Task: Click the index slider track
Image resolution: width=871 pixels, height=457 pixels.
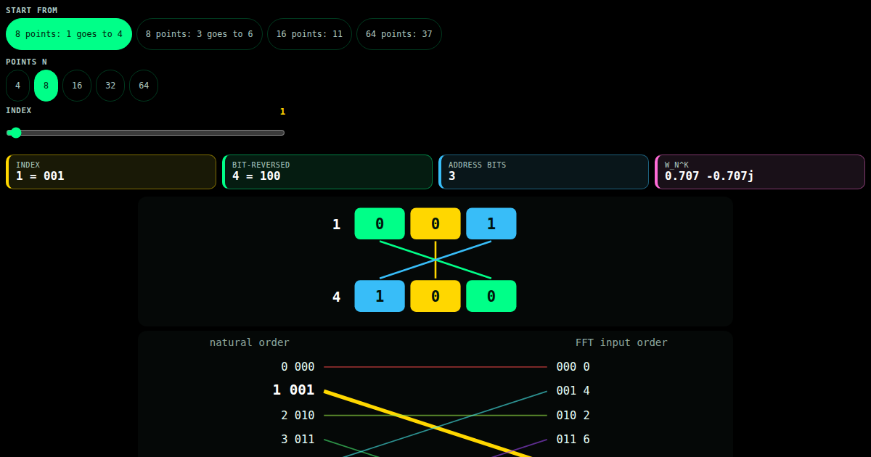Action: [x=145, y=133]
